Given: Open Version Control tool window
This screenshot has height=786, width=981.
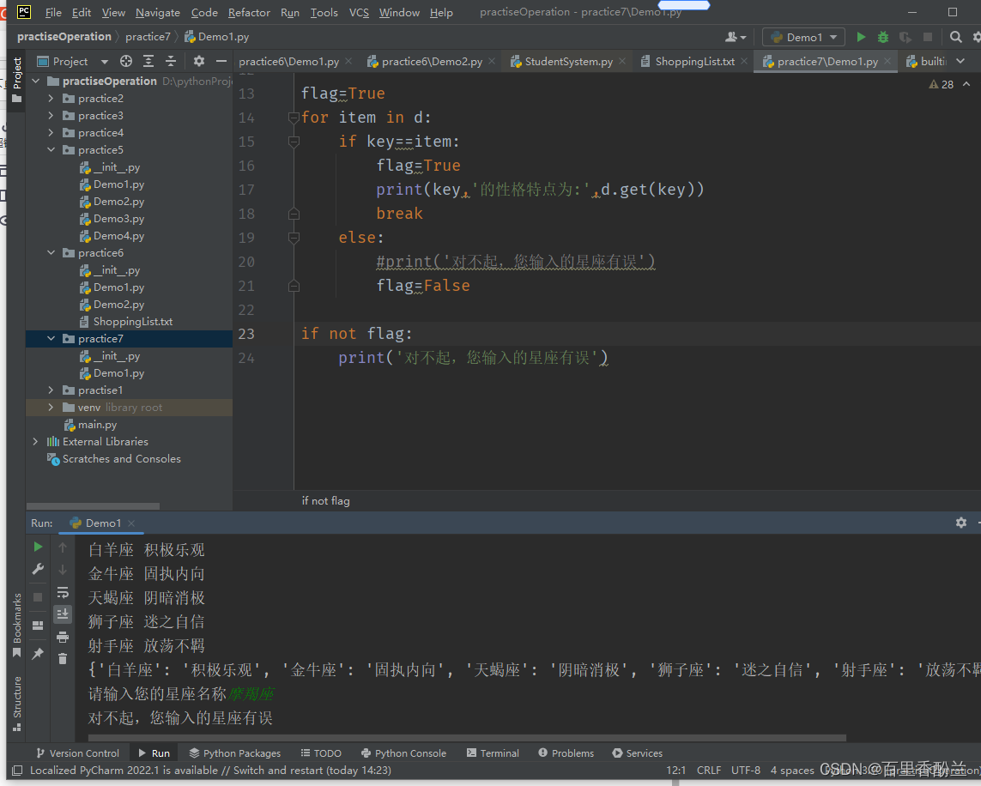Looking at the screenshot, I should click(x=77, y=753).
